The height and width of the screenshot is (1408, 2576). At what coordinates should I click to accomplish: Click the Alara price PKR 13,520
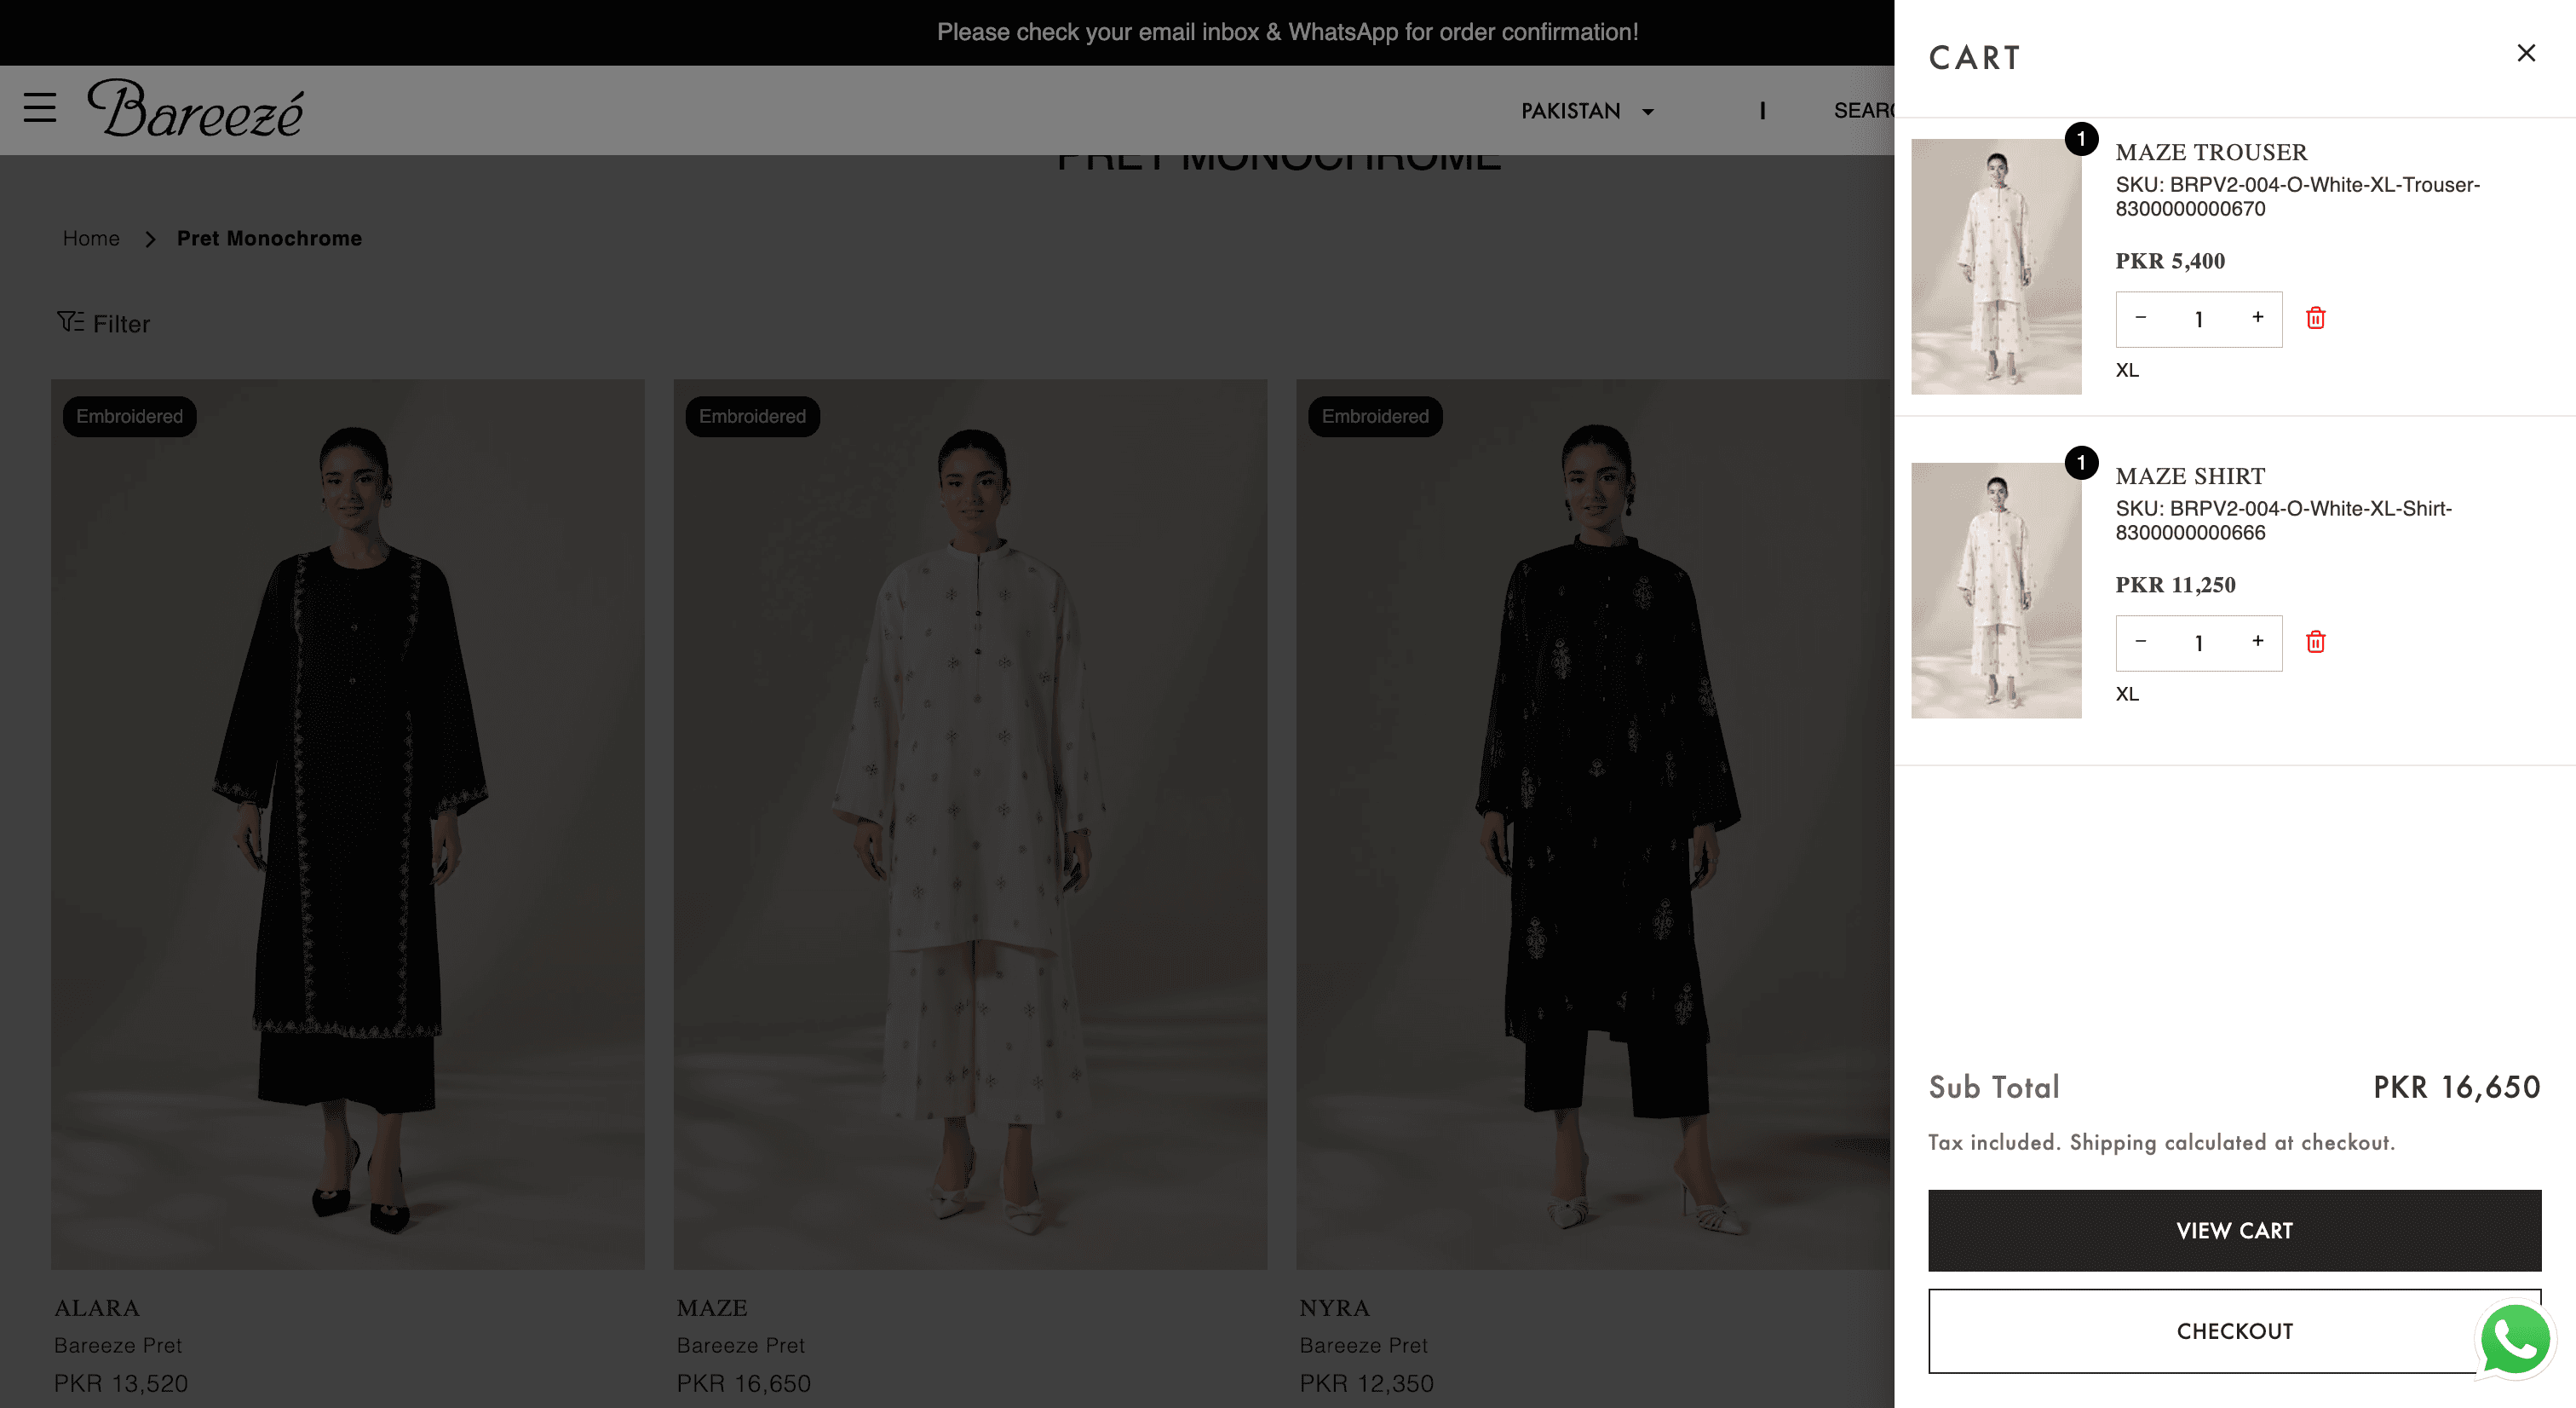click(x=121, y=1383)
